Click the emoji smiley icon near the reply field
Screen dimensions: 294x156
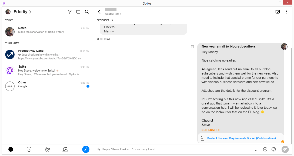coord(274,149)
